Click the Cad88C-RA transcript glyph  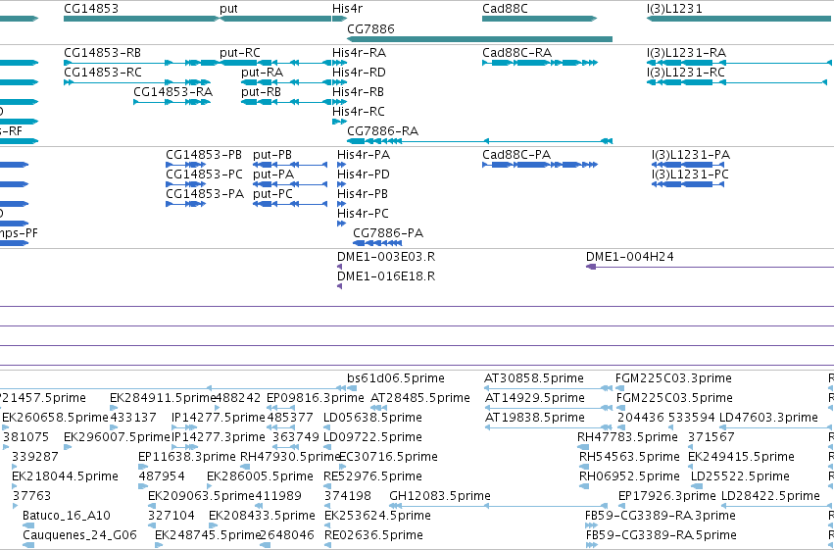pos(540,63)
